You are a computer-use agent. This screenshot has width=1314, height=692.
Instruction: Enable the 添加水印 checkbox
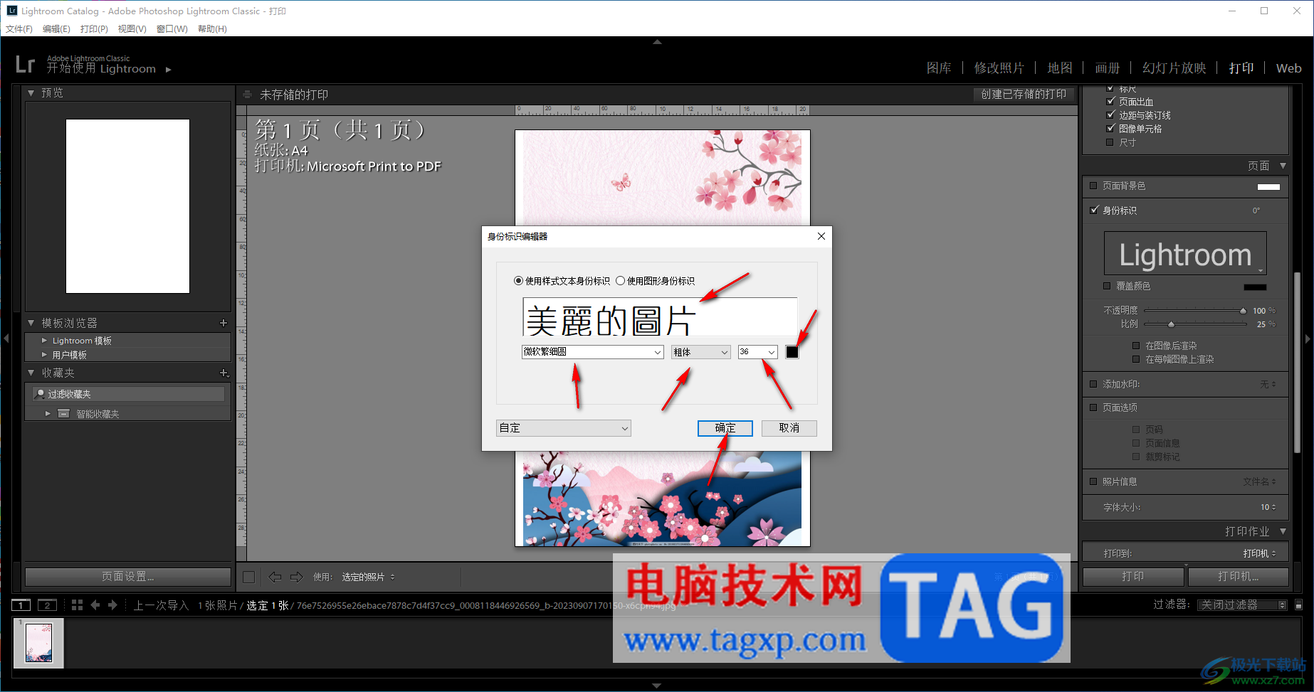pyautogui.click(x=1094, y=384)
